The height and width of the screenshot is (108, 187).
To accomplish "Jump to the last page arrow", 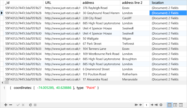I will [x=156, y=105].
